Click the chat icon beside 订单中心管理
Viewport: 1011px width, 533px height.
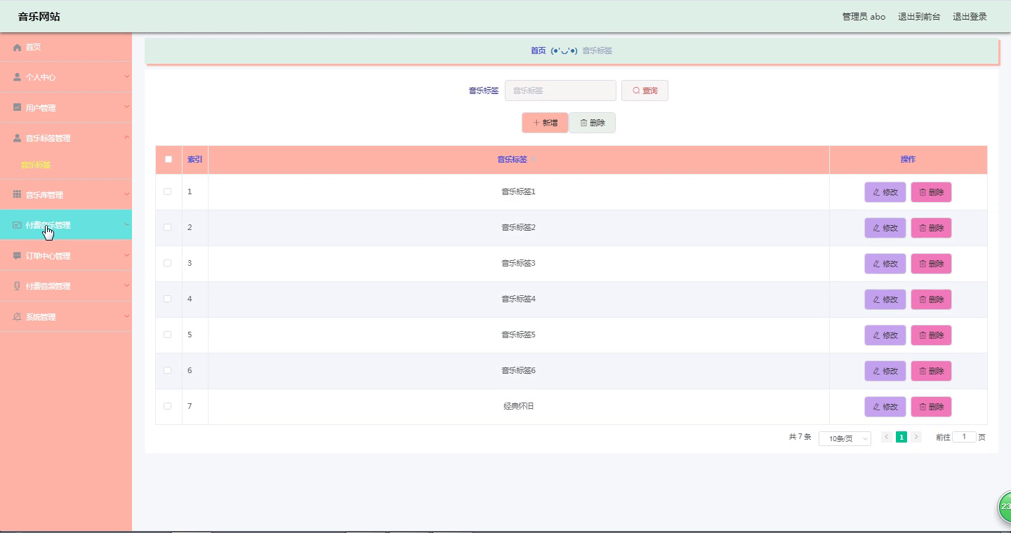[x=18, y=256]
